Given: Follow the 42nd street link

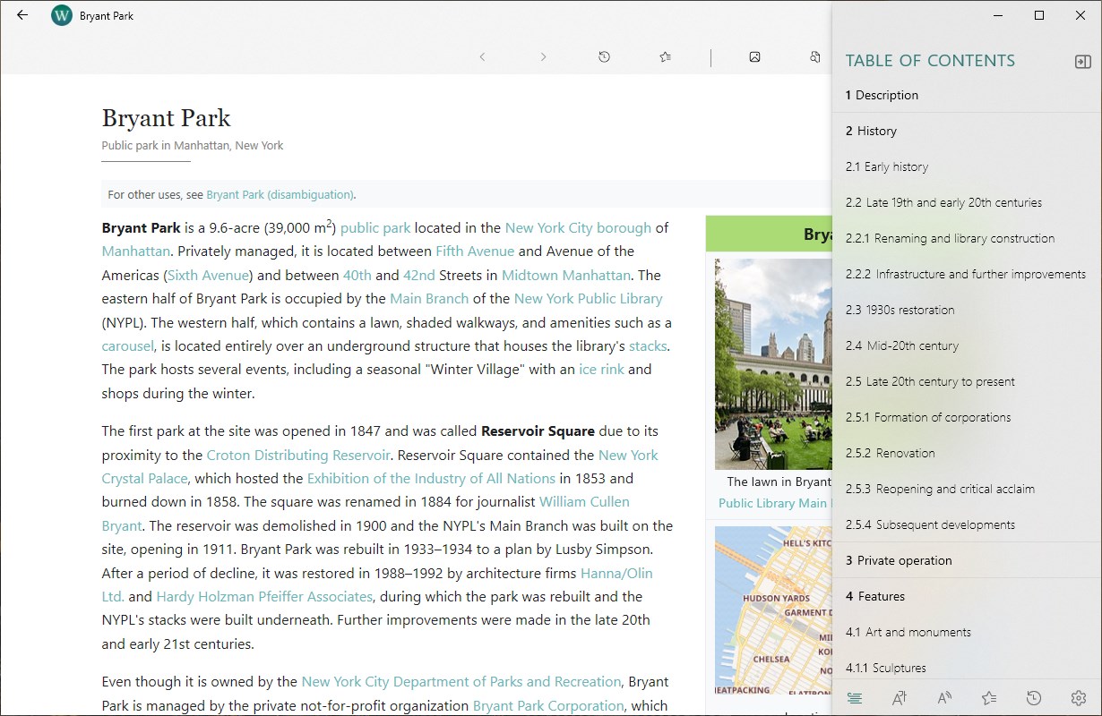Looking at the screenshot, I should tap(418, 276).
